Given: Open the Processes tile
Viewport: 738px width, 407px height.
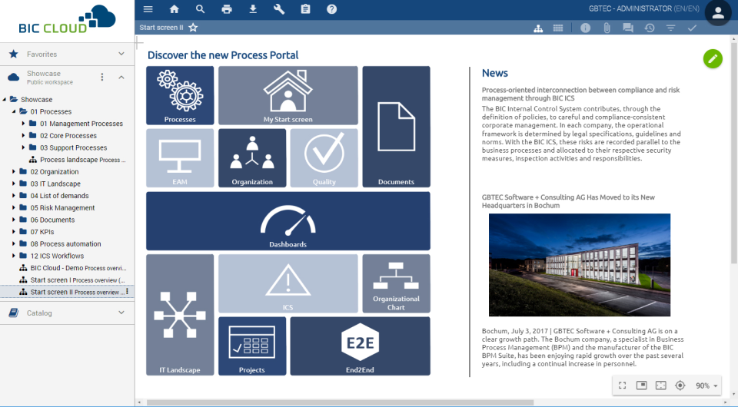Looking at the screenshot, I should click(180, 95).
